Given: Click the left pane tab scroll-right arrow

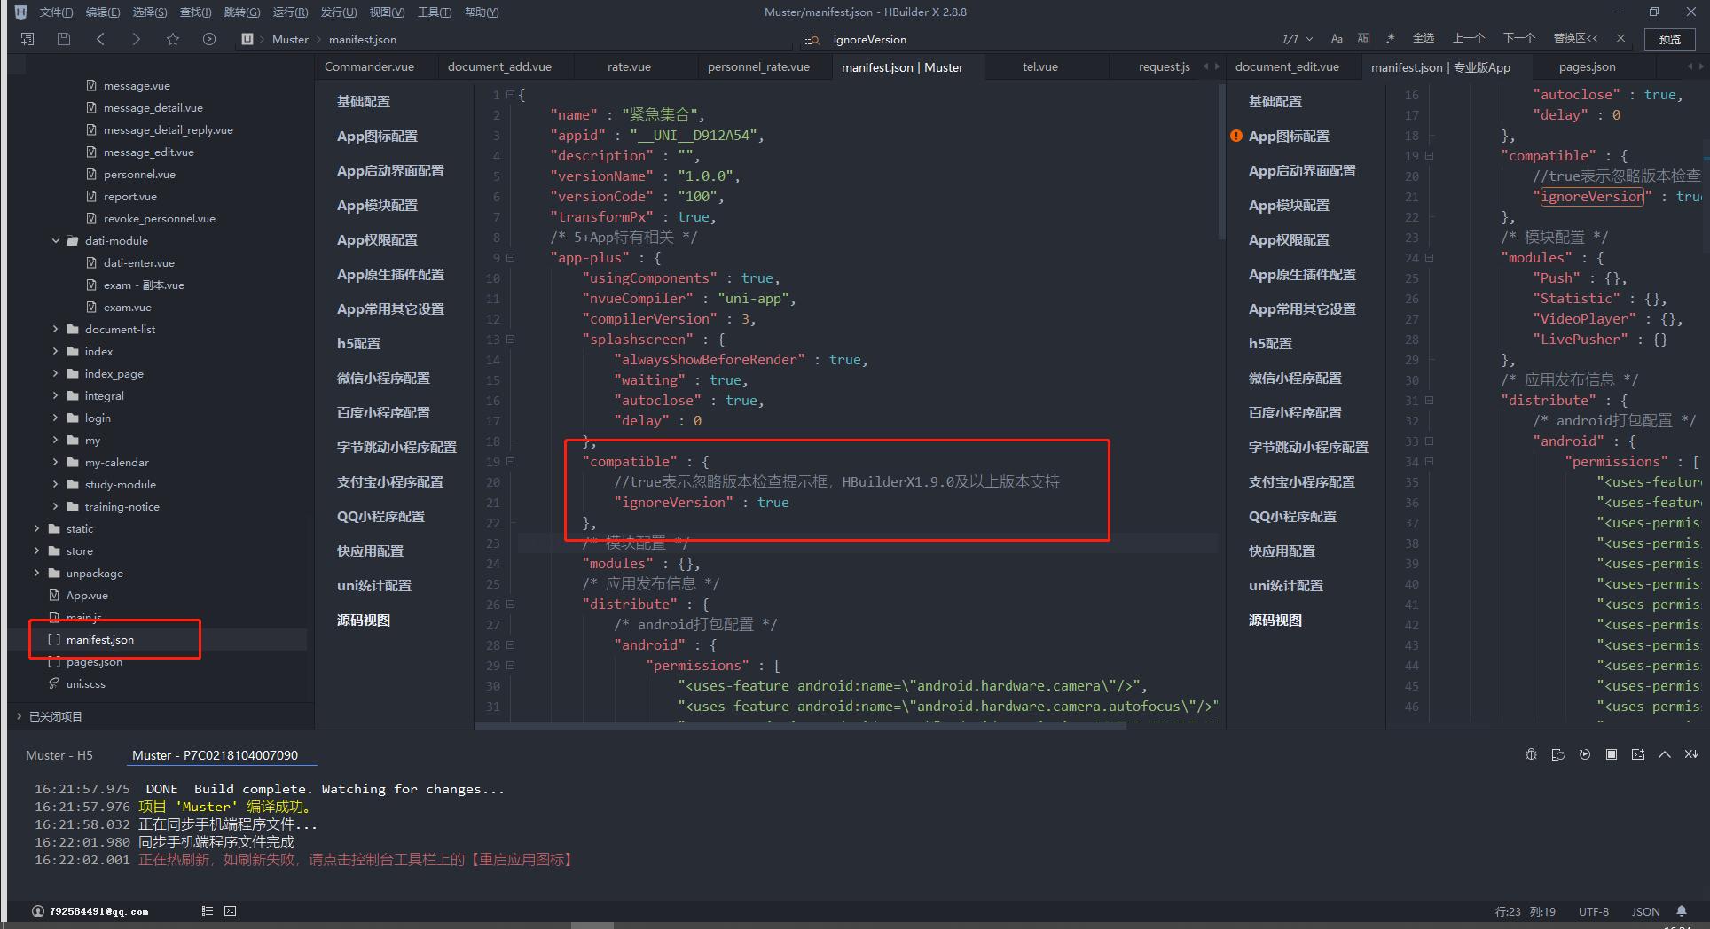Looking at the screenshot, I should point(1217,66).
